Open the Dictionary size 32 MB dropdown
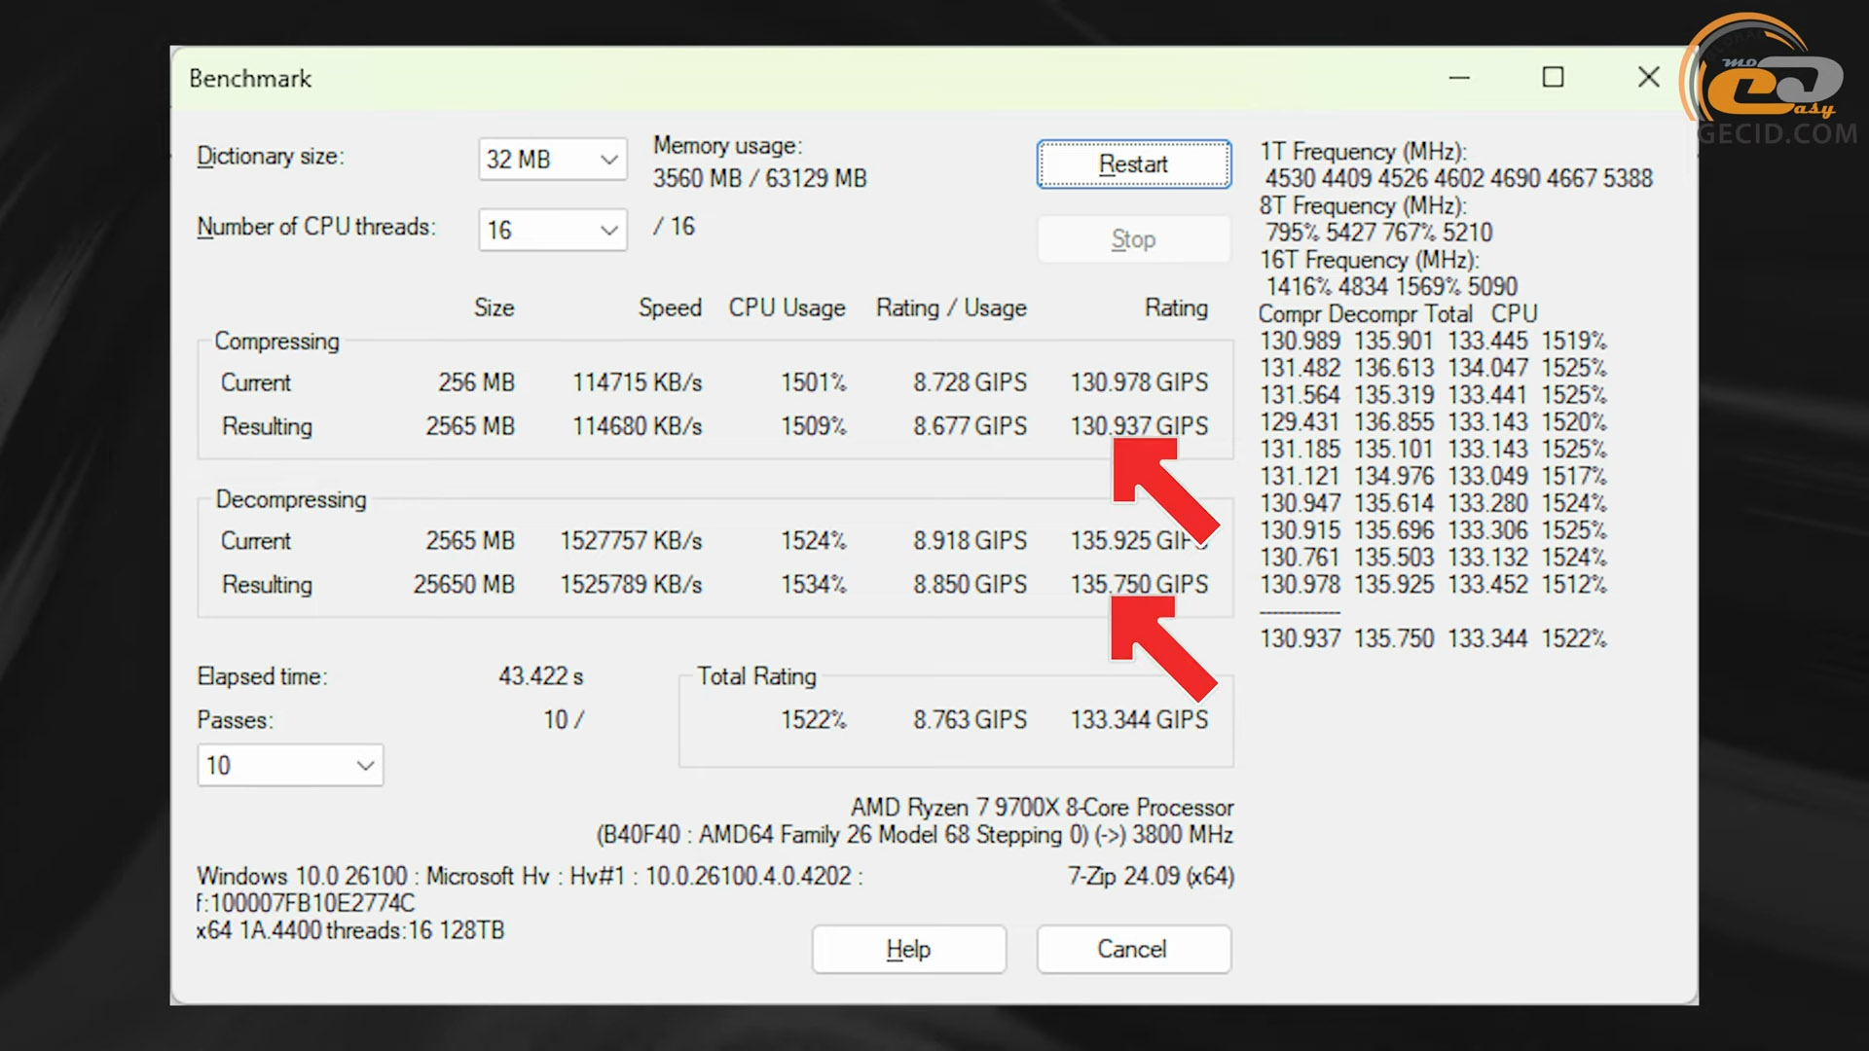 pos(552,159)
